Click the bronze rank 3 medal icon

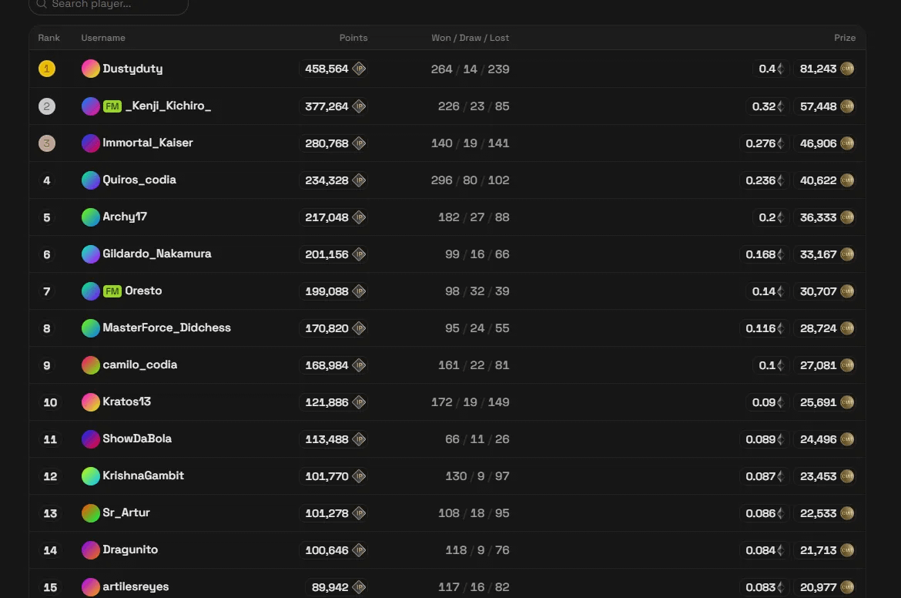(47, 143)
